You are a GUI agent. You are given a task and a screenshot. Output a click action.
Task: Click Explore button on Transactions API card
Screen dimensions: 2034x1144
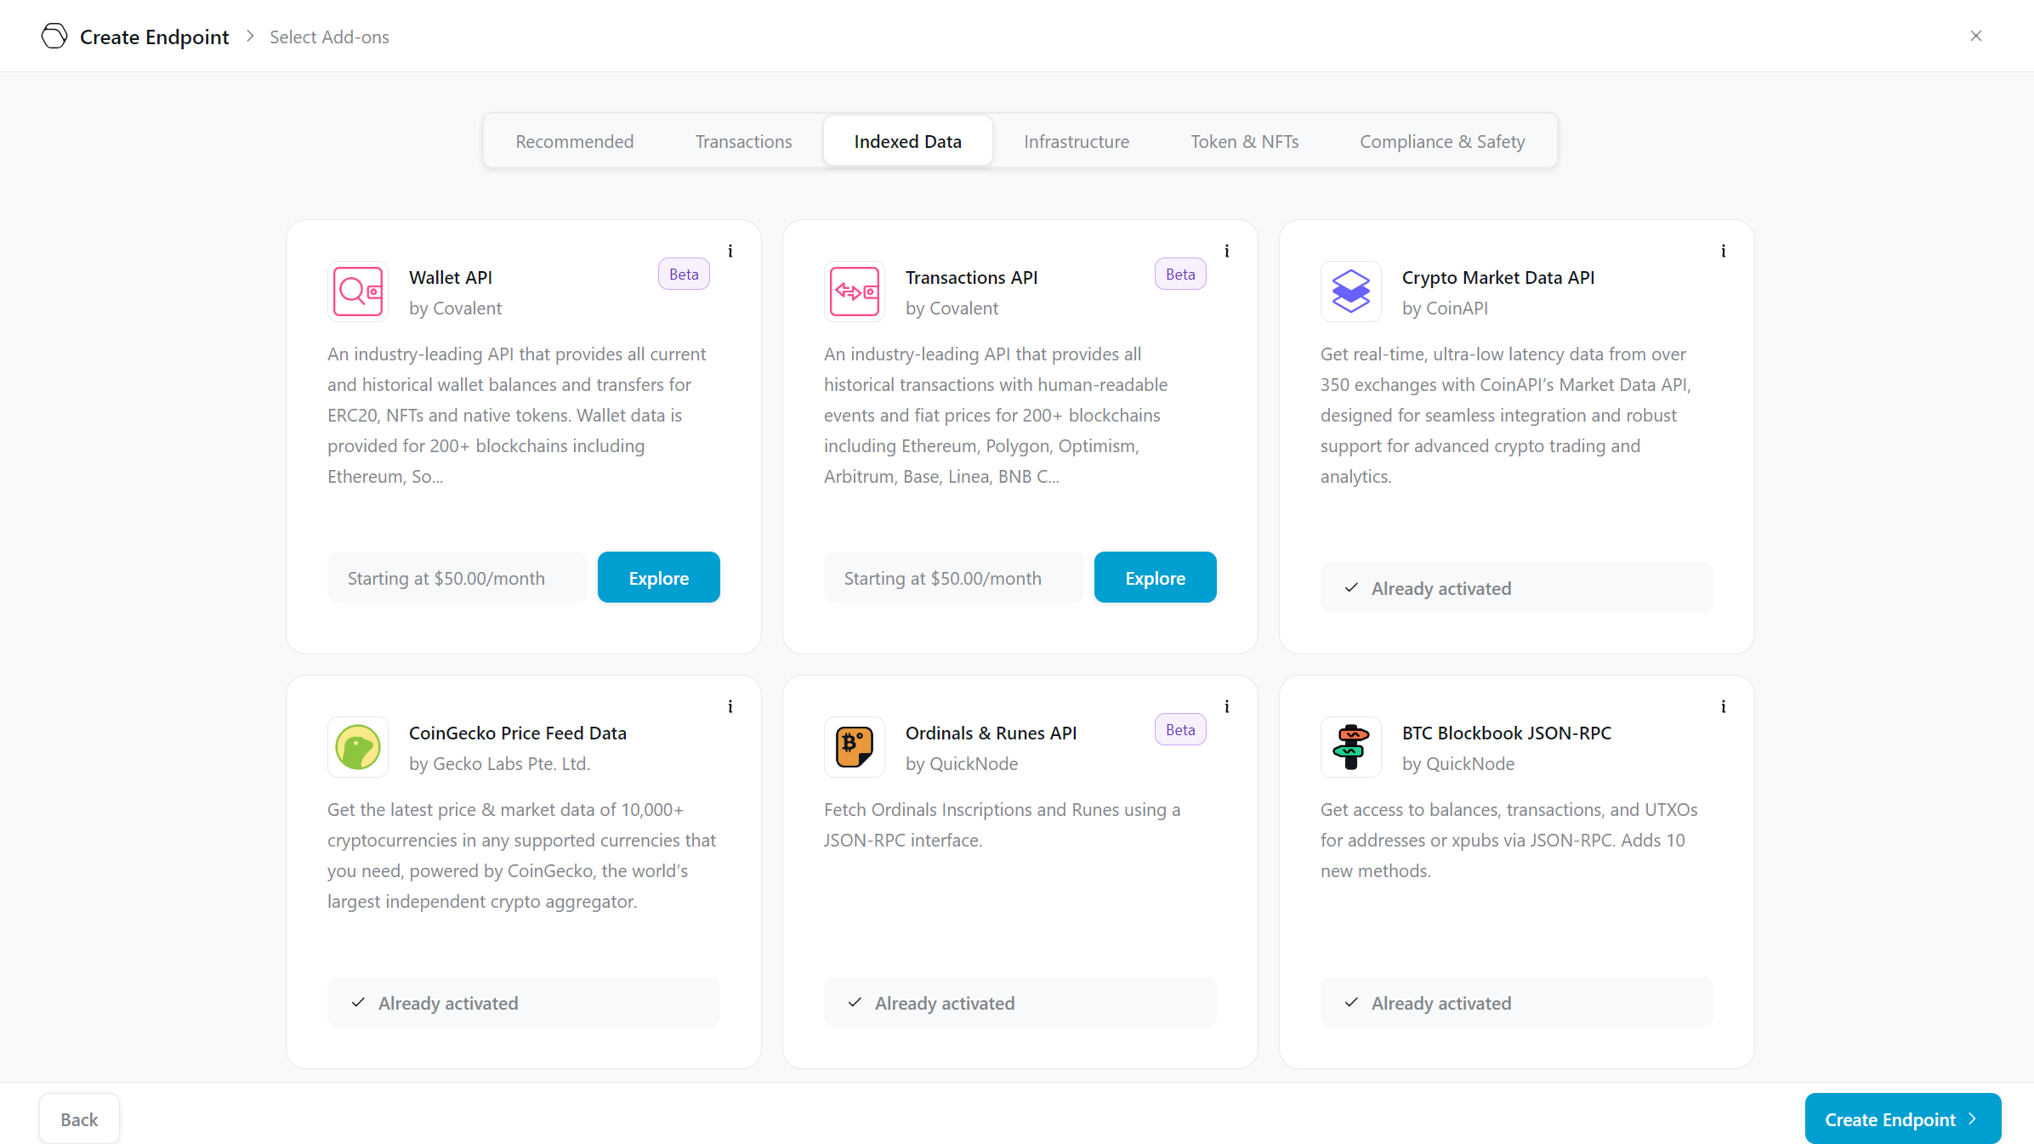click(x=1154, y=577)
